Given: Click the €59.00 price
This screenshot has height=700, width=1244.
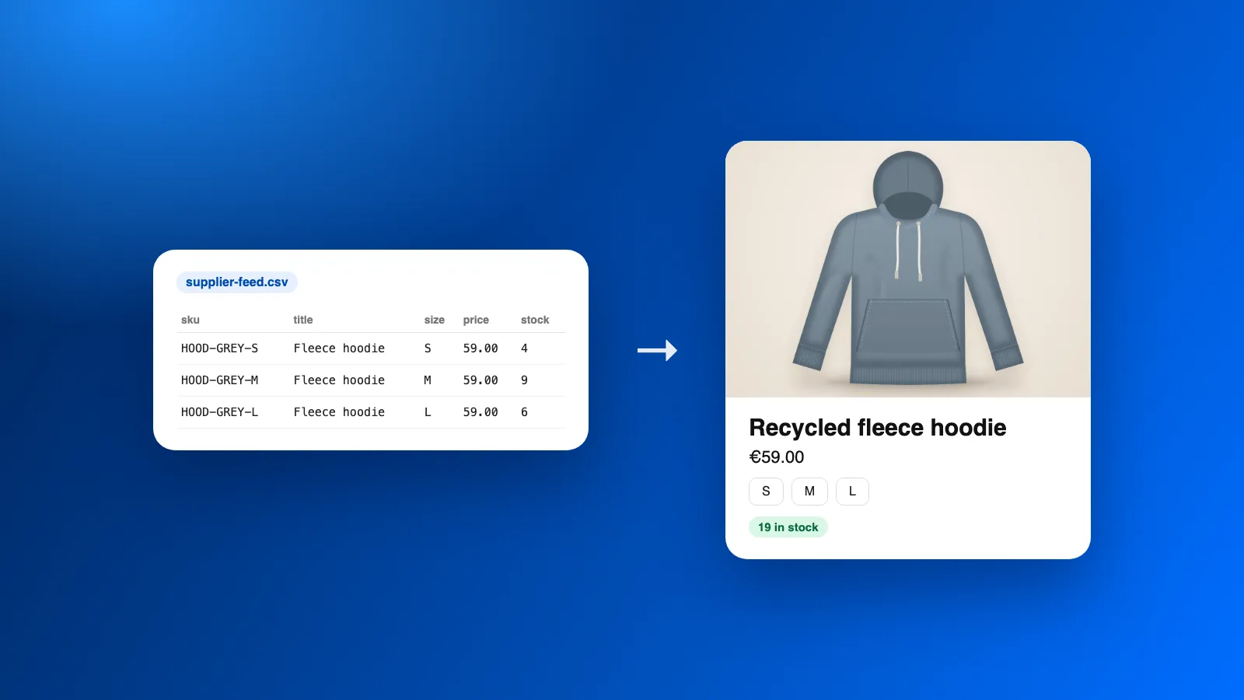Looking at the screenshot, I should click(777, 457).
